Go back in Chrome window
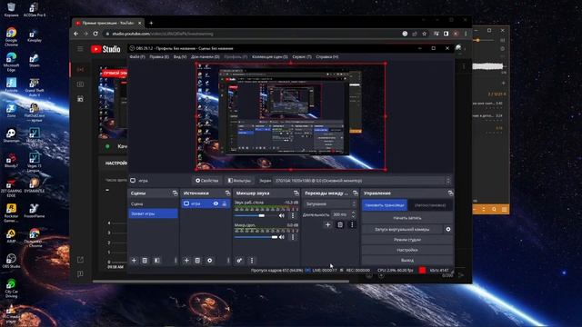 pos(76,34)
